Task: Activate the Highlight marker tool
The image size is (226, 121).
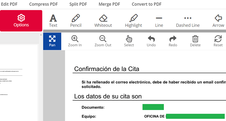Action: (133, 21)
